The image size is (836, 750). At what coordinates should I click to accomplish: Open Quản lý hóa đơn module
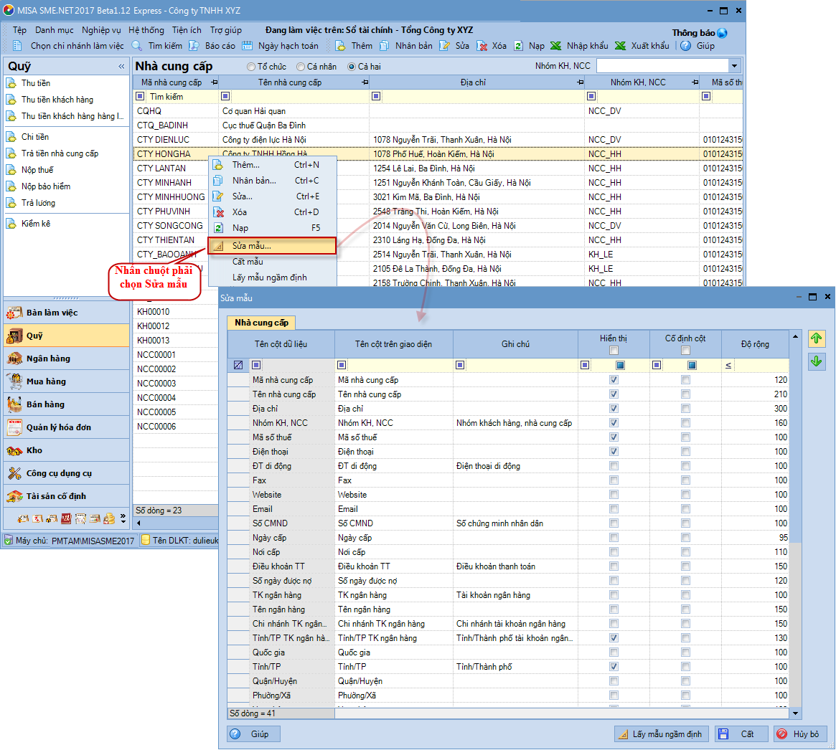point(67,427)
